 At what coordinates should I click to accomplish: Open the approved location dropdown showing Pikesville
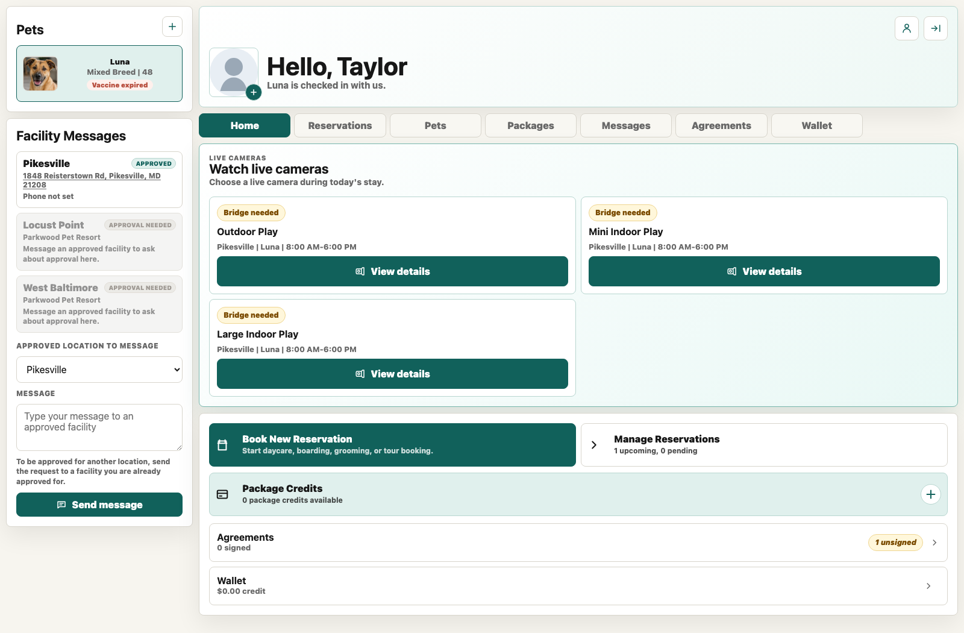click(99, 370)
